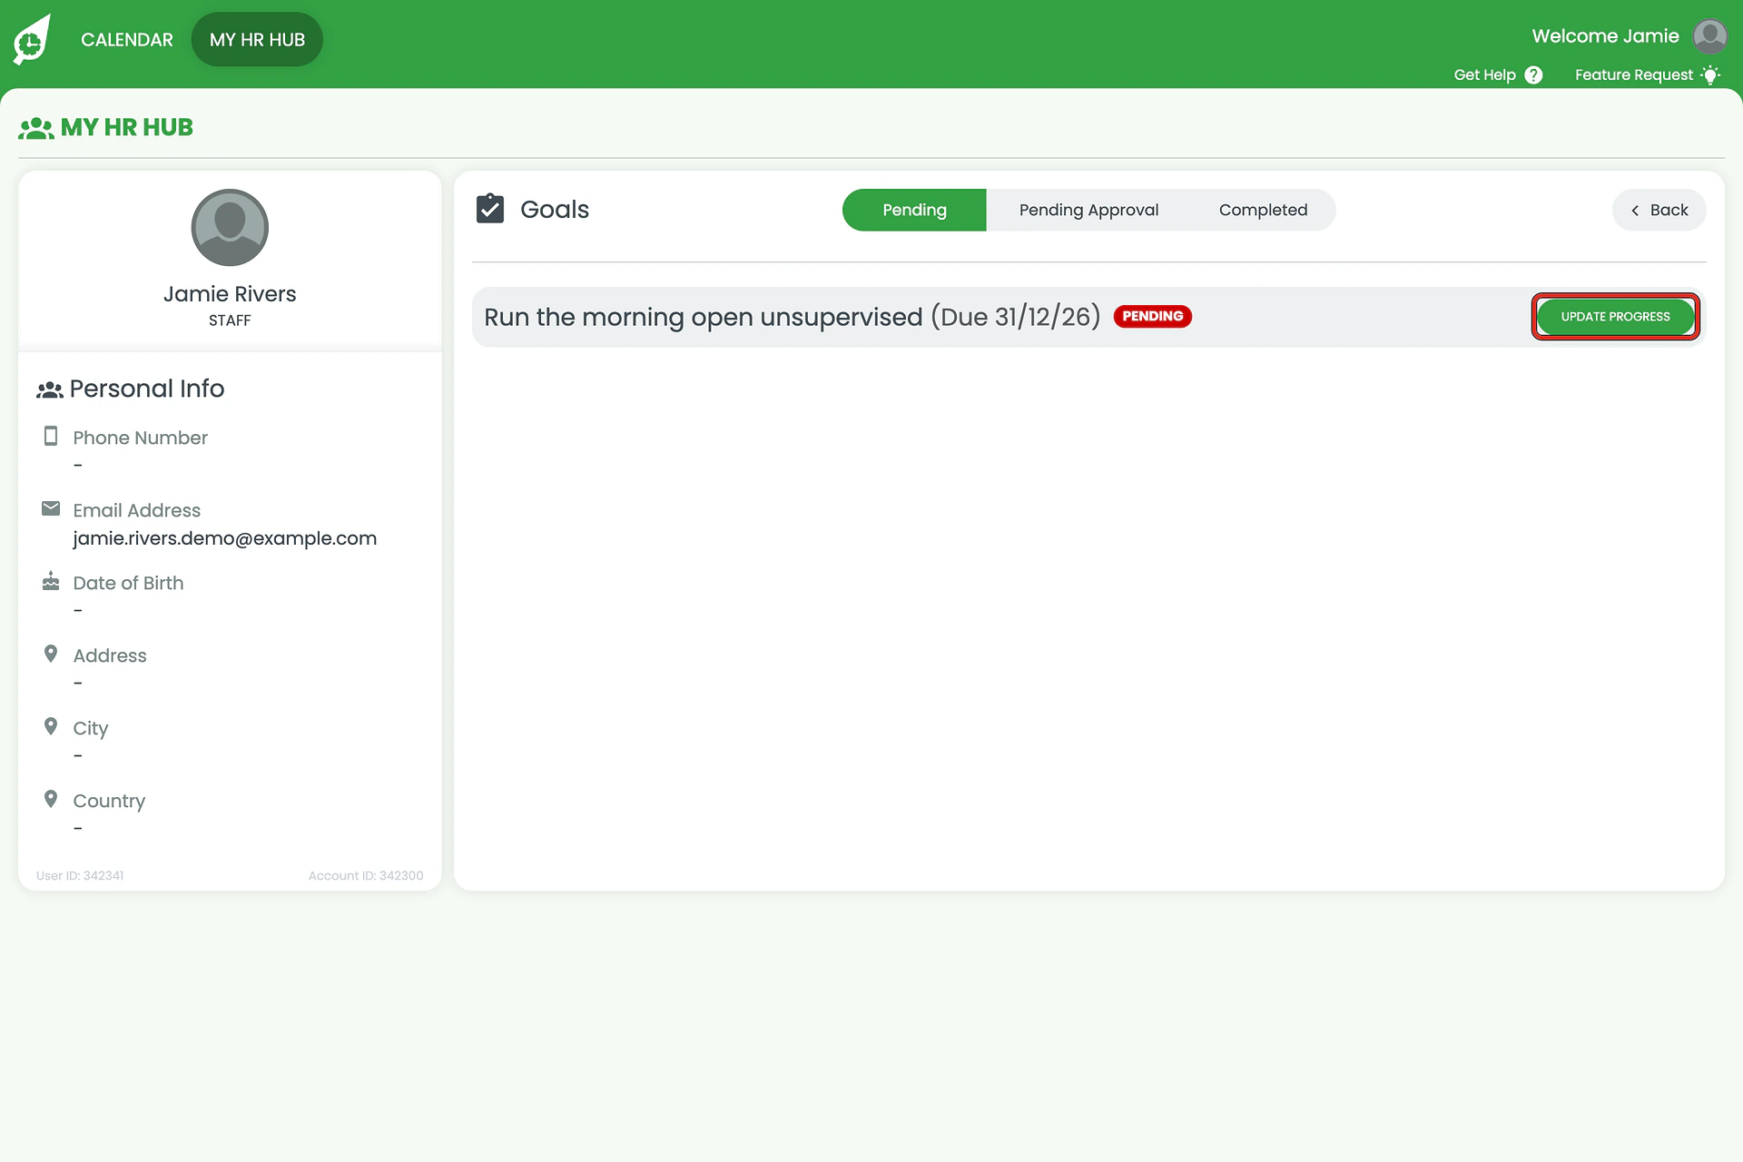Click the My HR Hub people icon
The width and height of the screenshot is (1743, 1162).
coord(36,128)
